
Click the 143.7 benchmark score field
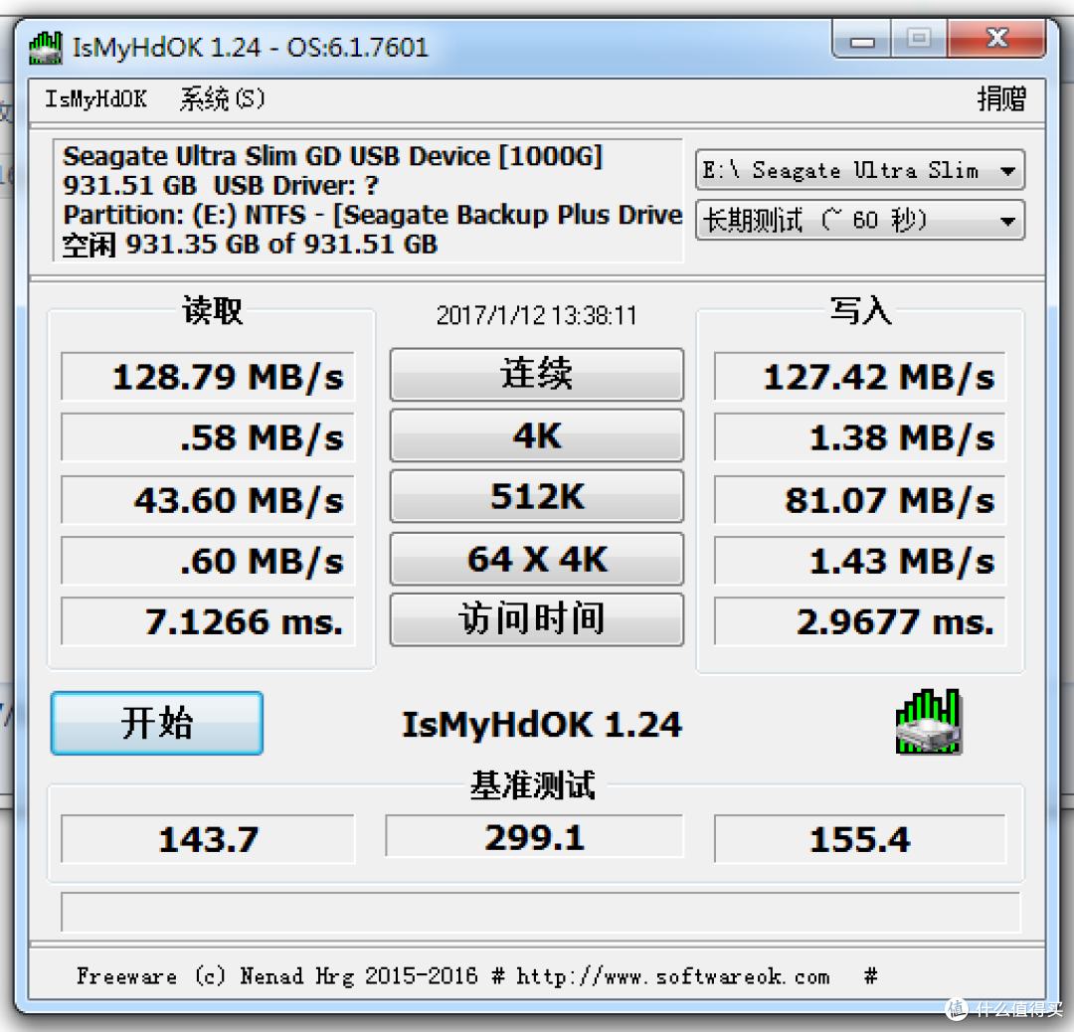(x=208, y=839)
